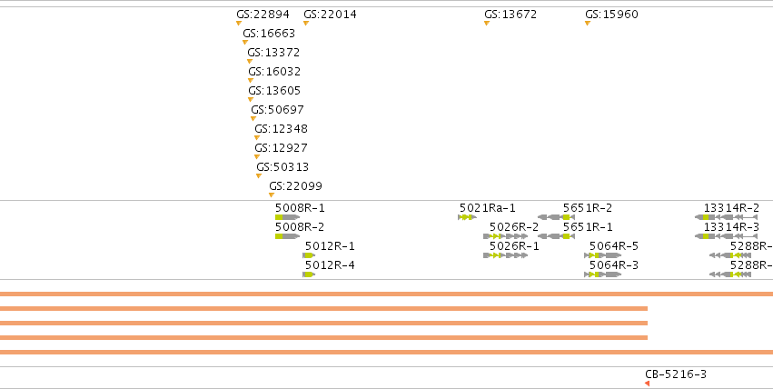
Task: Select the GS:13605 orange triangle
Action: [x=251, y=100]
